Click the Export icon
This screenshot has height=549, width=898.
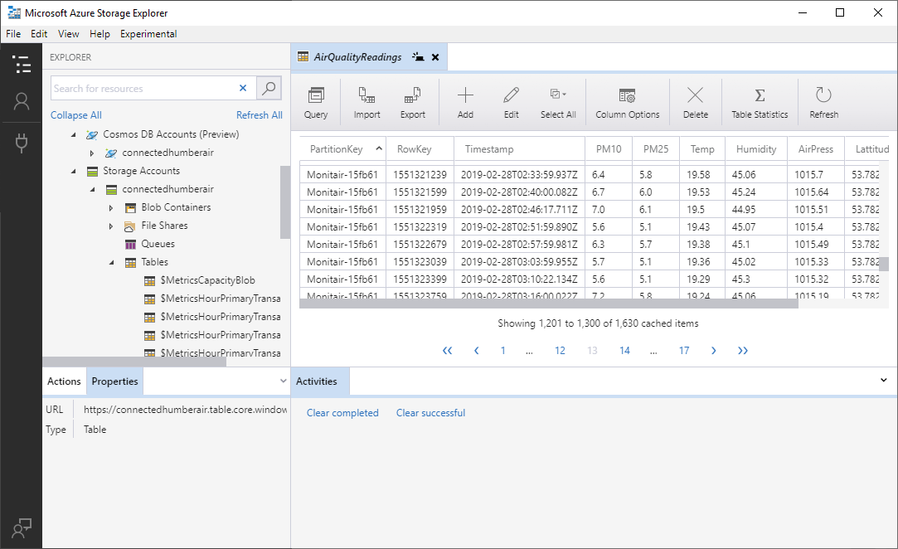click(x=412, y=101)
